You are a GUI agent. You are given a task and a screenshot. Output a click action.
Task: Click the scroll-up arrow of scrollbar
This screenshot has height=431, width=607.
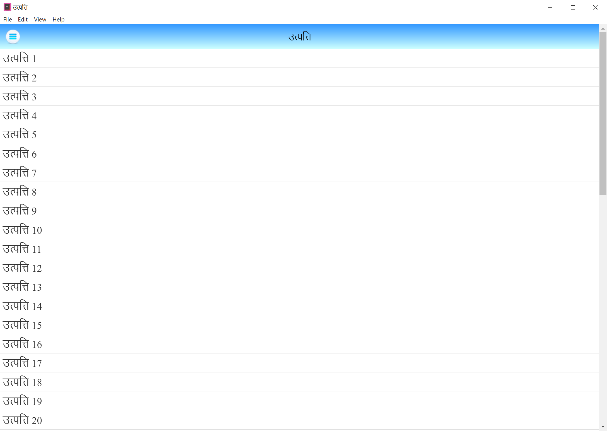click(x=603, y=29)
